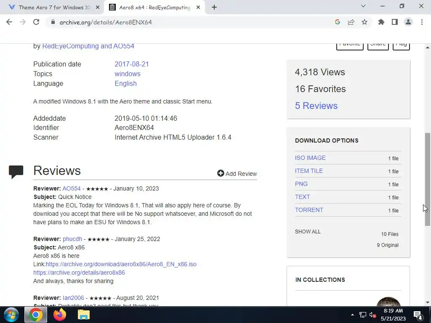Bookmark this page with the star
The image size is (431, 323).
point(364,22)
